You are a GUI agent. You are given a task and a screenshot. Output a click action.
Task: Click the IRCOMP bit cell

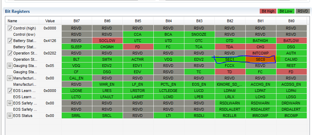[x=291, y=116]
